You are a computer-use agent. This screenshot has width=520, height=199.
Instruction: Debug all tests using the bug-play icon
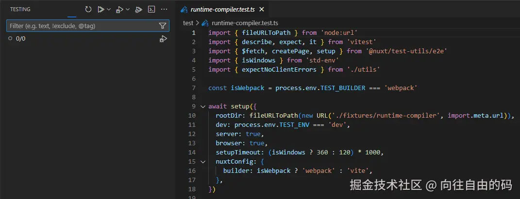(119, 10)
